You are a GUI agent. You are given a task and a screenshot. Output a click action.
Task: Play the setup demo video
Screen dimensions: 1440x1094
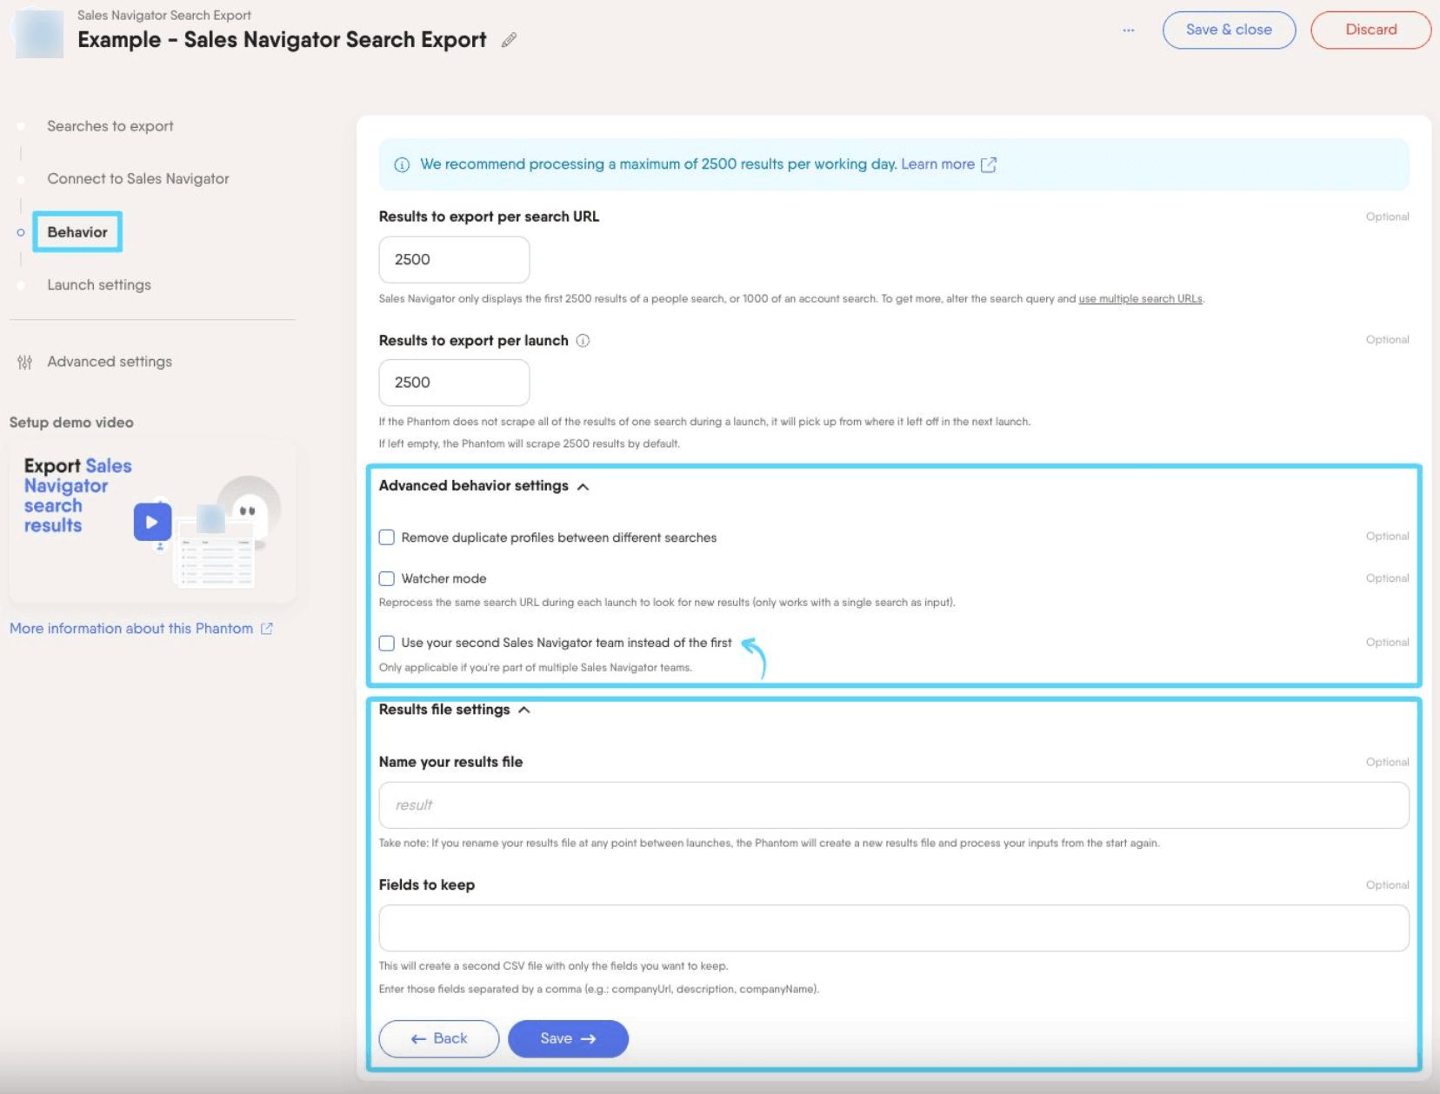(x=152, y=522)
